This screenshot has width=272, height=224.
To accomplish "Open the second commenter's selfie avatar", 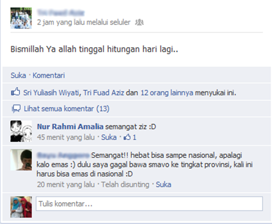I will (x=21, y=160).
